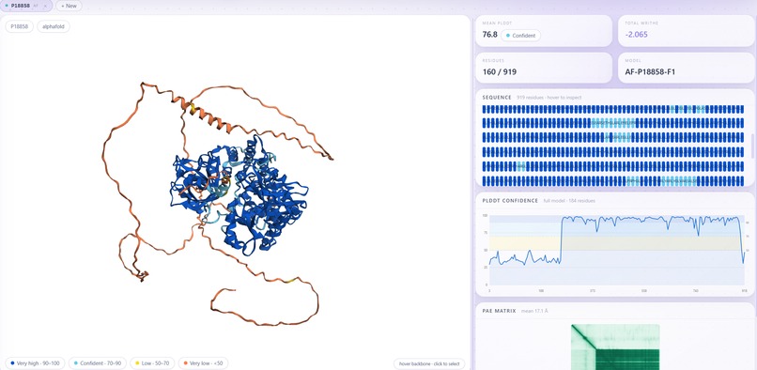Select the Confident 70–90 legend chip
Screen dimensions: 757x370
[98, 363]
